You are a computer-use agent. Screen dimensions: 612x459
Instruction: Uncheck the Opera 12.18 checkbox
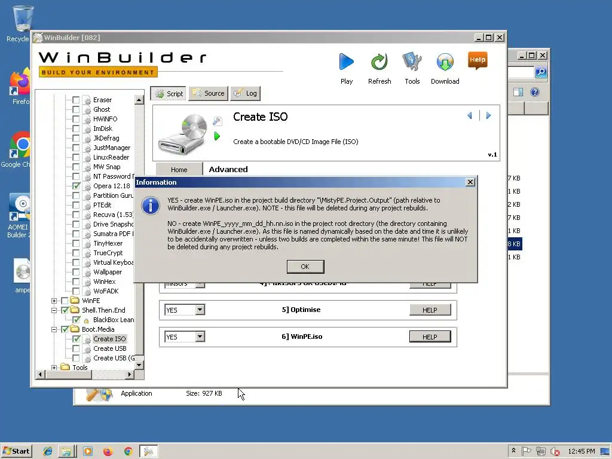[x=76, y=186]
